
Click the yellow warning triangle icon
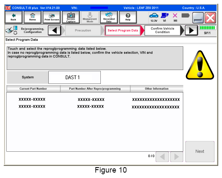[x=200, y=65]
